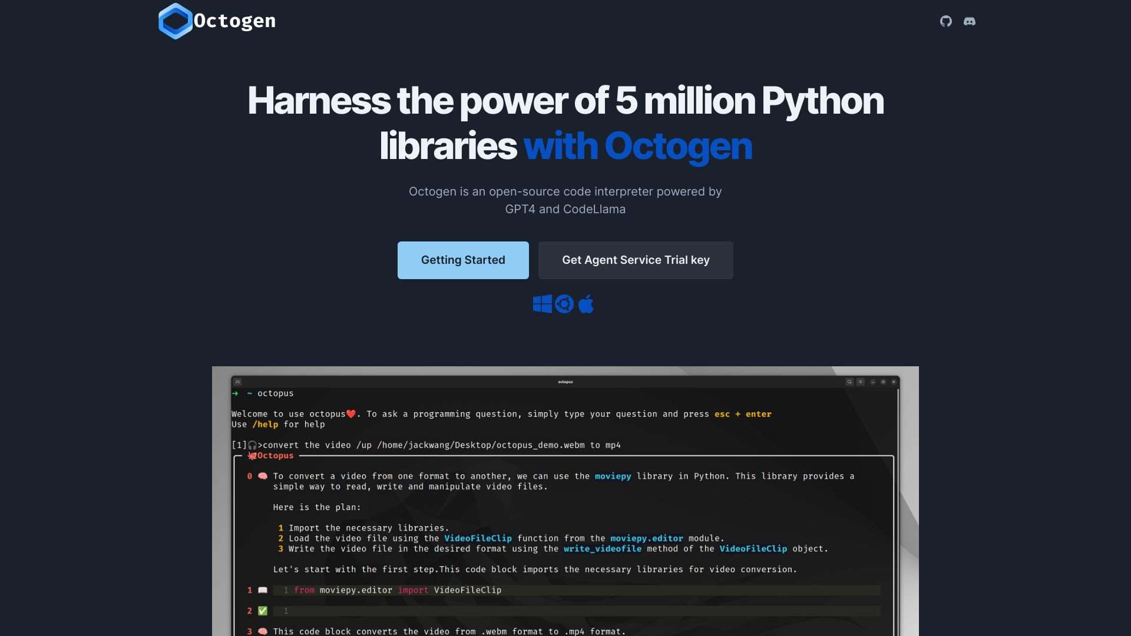The image size is (1131, 636).
Task: Click the Octogen logo
Action: point(216,21)
